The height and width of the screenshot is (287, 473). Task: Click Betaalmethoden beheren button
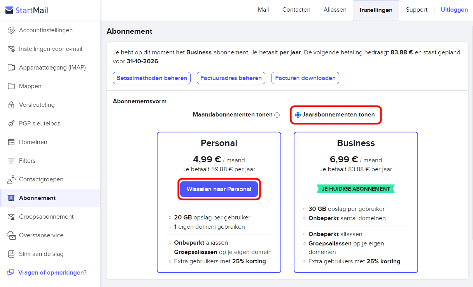tap(152, 78)
